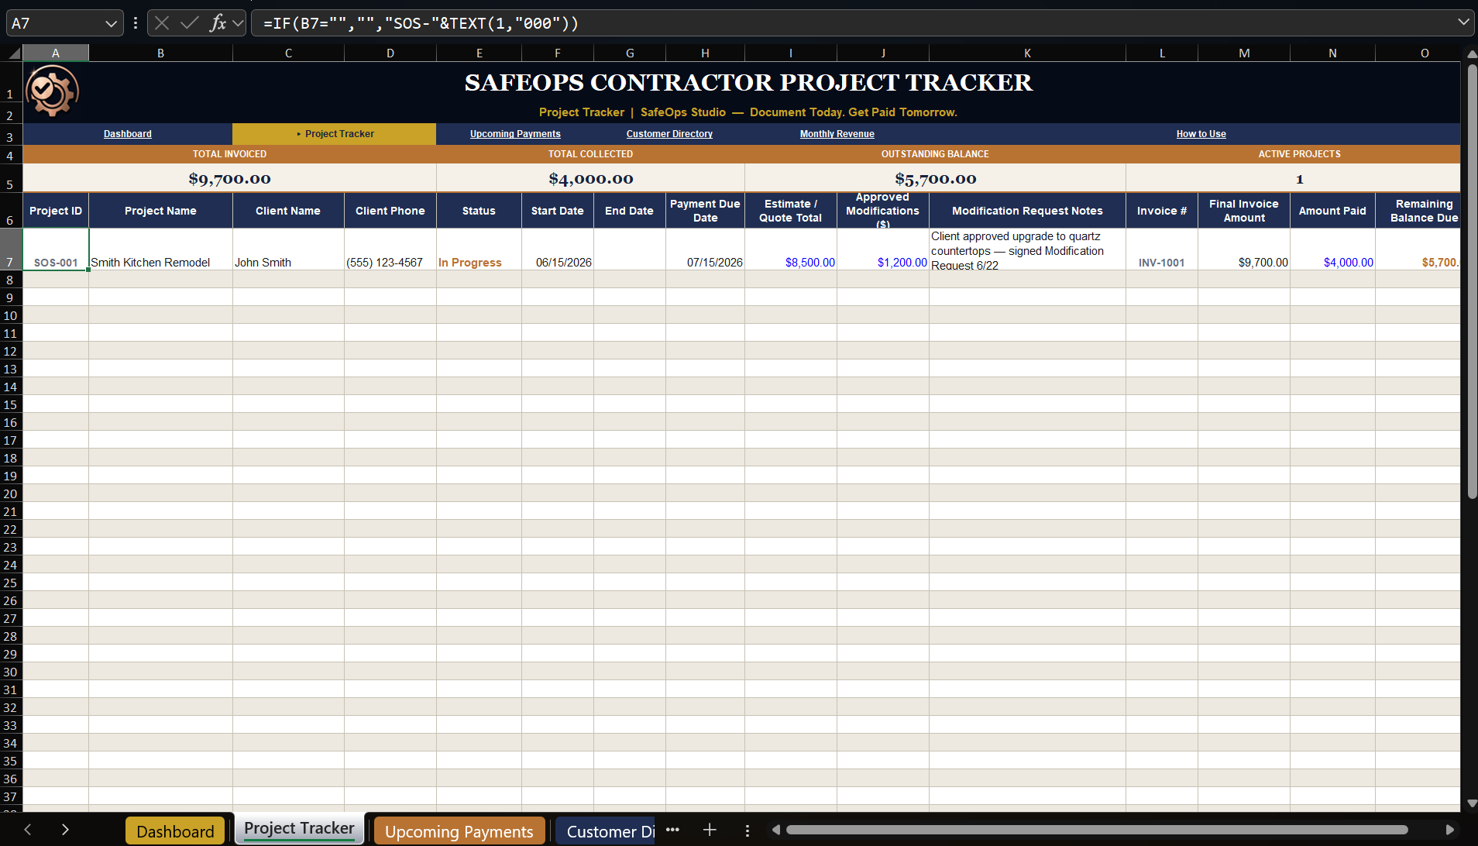Click the SafeOps Contractor Project Tracker title
This screenshot has width=1478, height=846.
point(748,82)
